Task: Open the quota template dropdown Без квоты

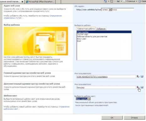Action: 83,99
